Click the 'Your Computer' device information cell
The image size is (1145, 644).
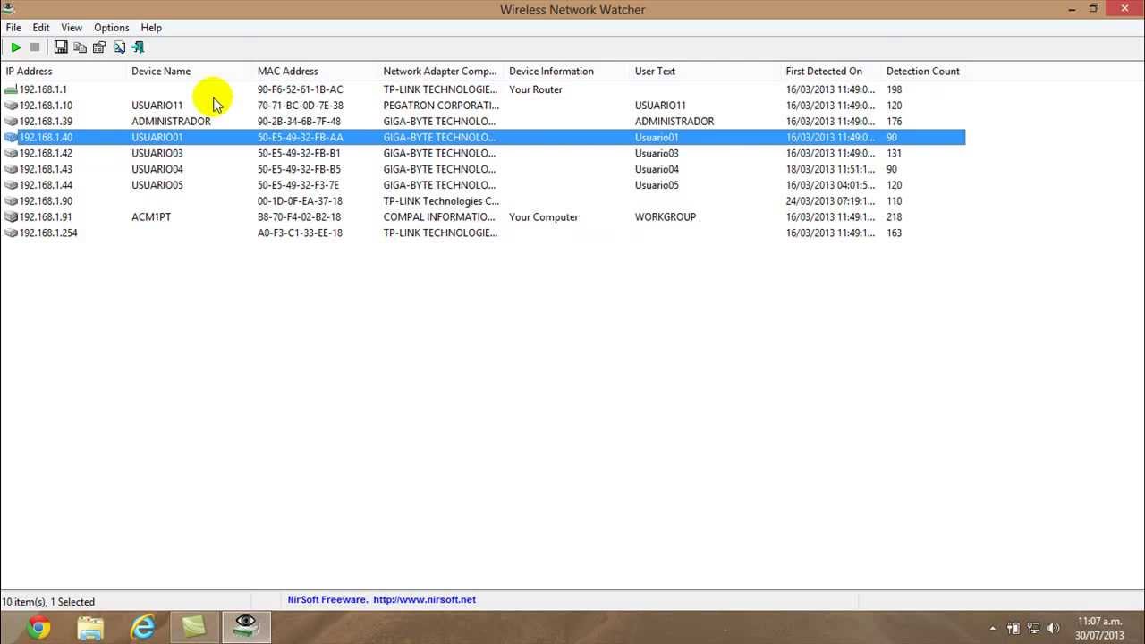coord(544,217)
